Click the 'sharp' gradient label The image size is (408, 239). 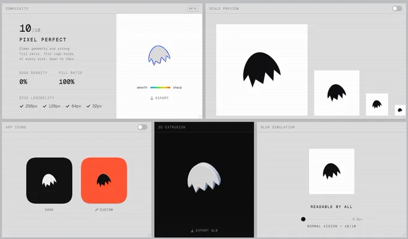[x=178, y=88]
